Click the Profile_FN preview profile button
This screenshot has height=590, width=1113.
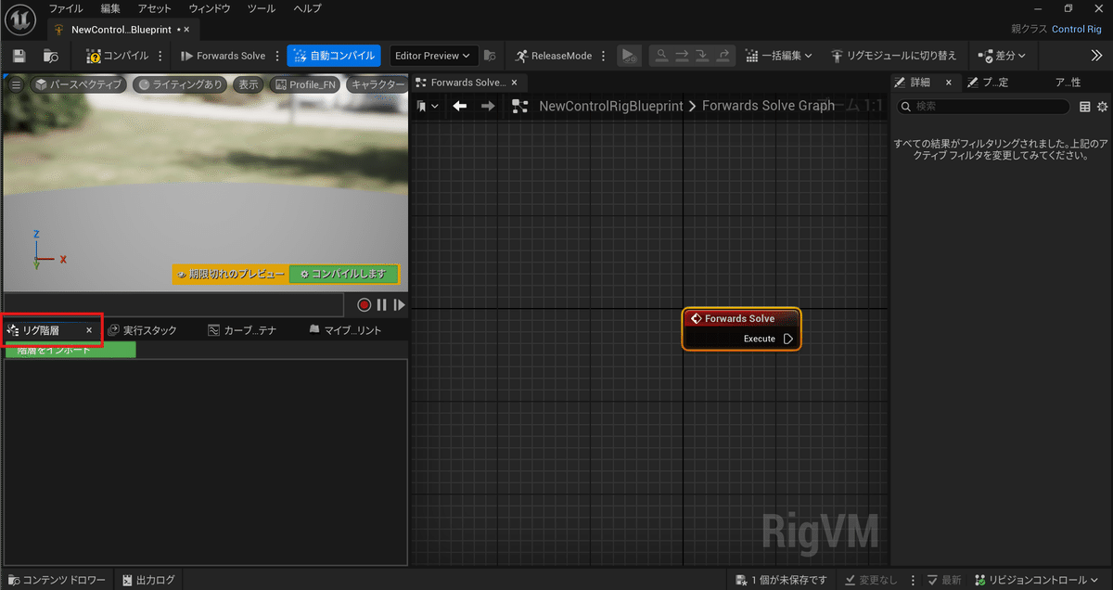click(305, 84)
